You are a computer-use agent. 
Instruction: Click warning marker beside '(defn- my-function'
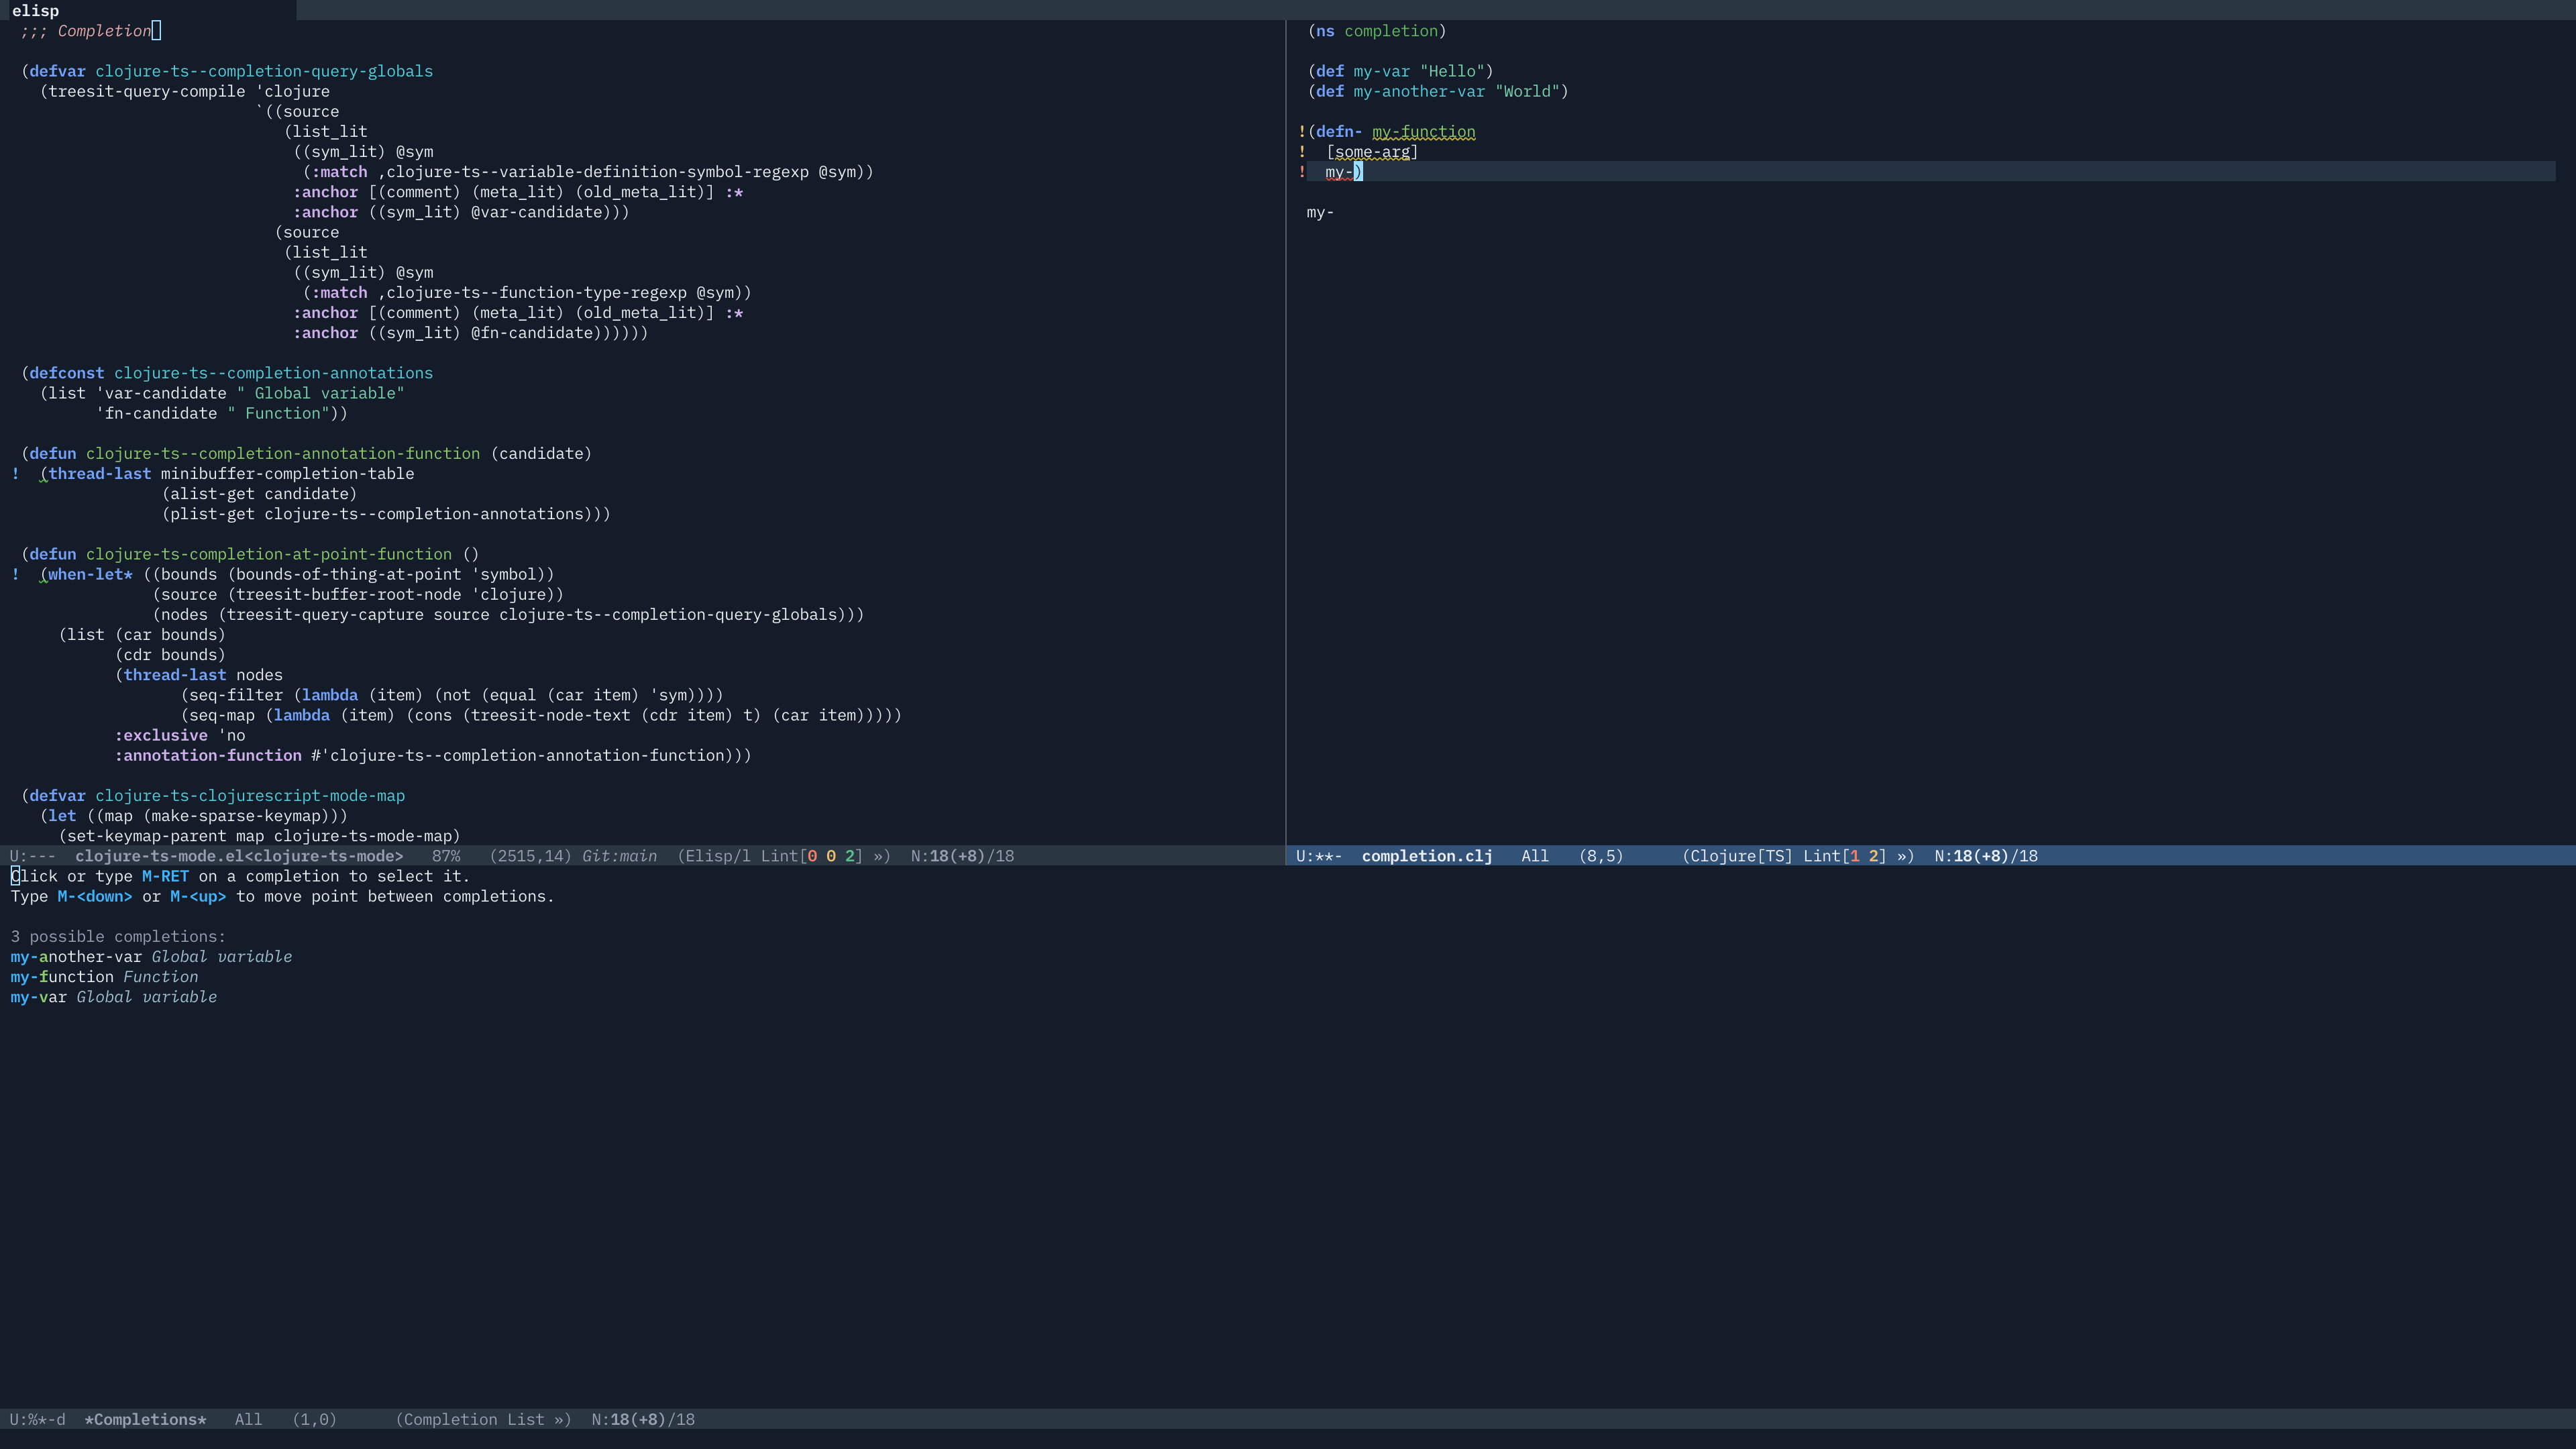click(1302, 132)
